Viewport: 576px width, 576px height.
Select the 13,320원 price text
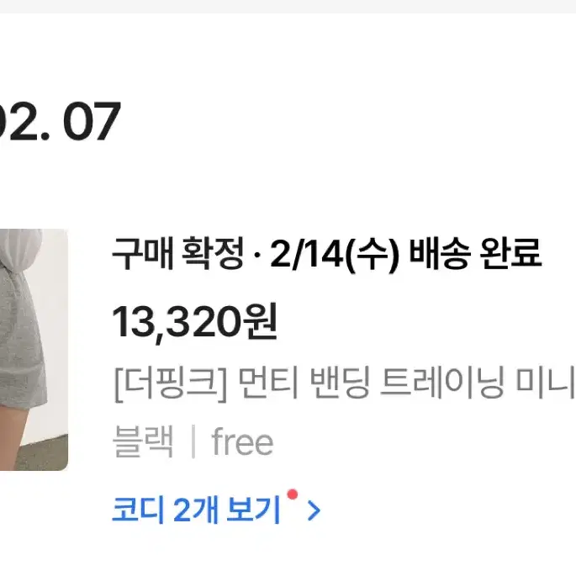click(x=194, y=323)
